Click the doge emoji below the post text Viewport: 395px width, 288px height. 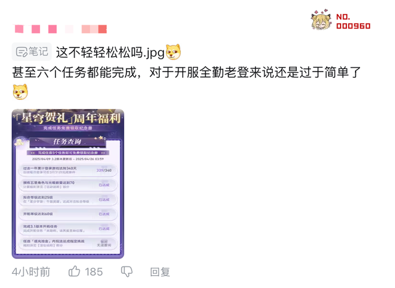(20, 92)
